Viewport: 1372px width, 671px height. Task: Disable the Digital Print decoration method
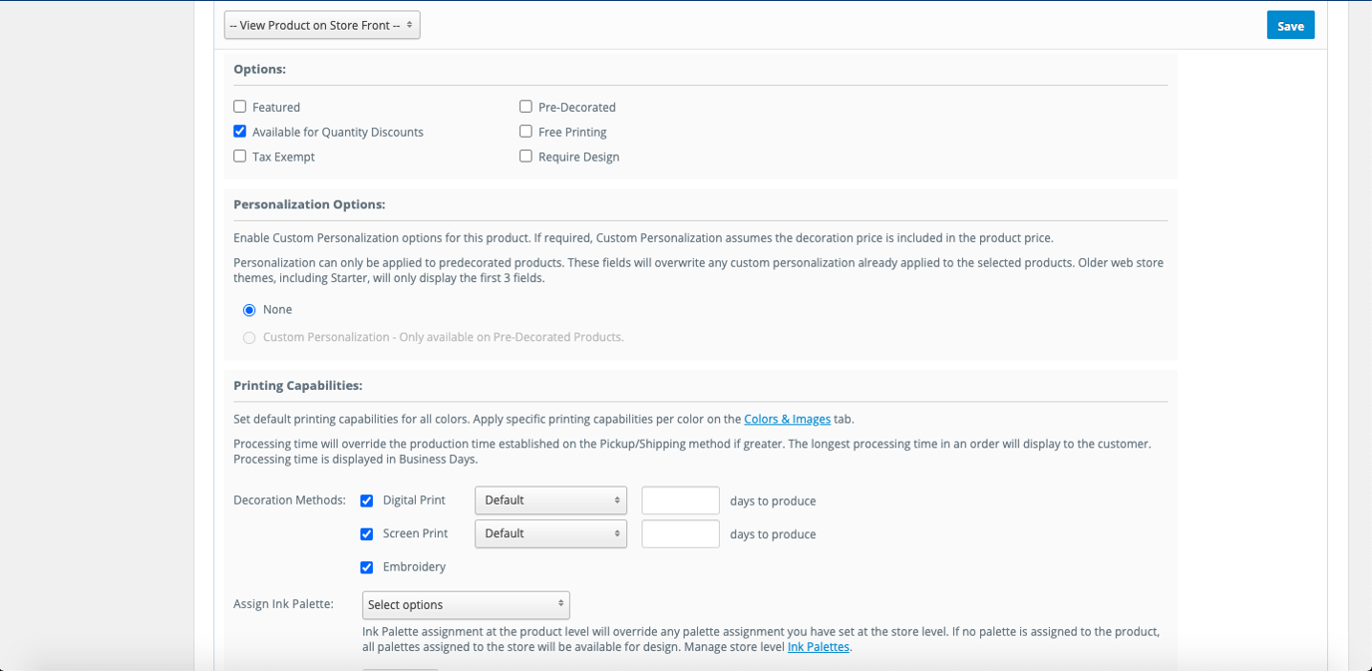pos(367,500)
